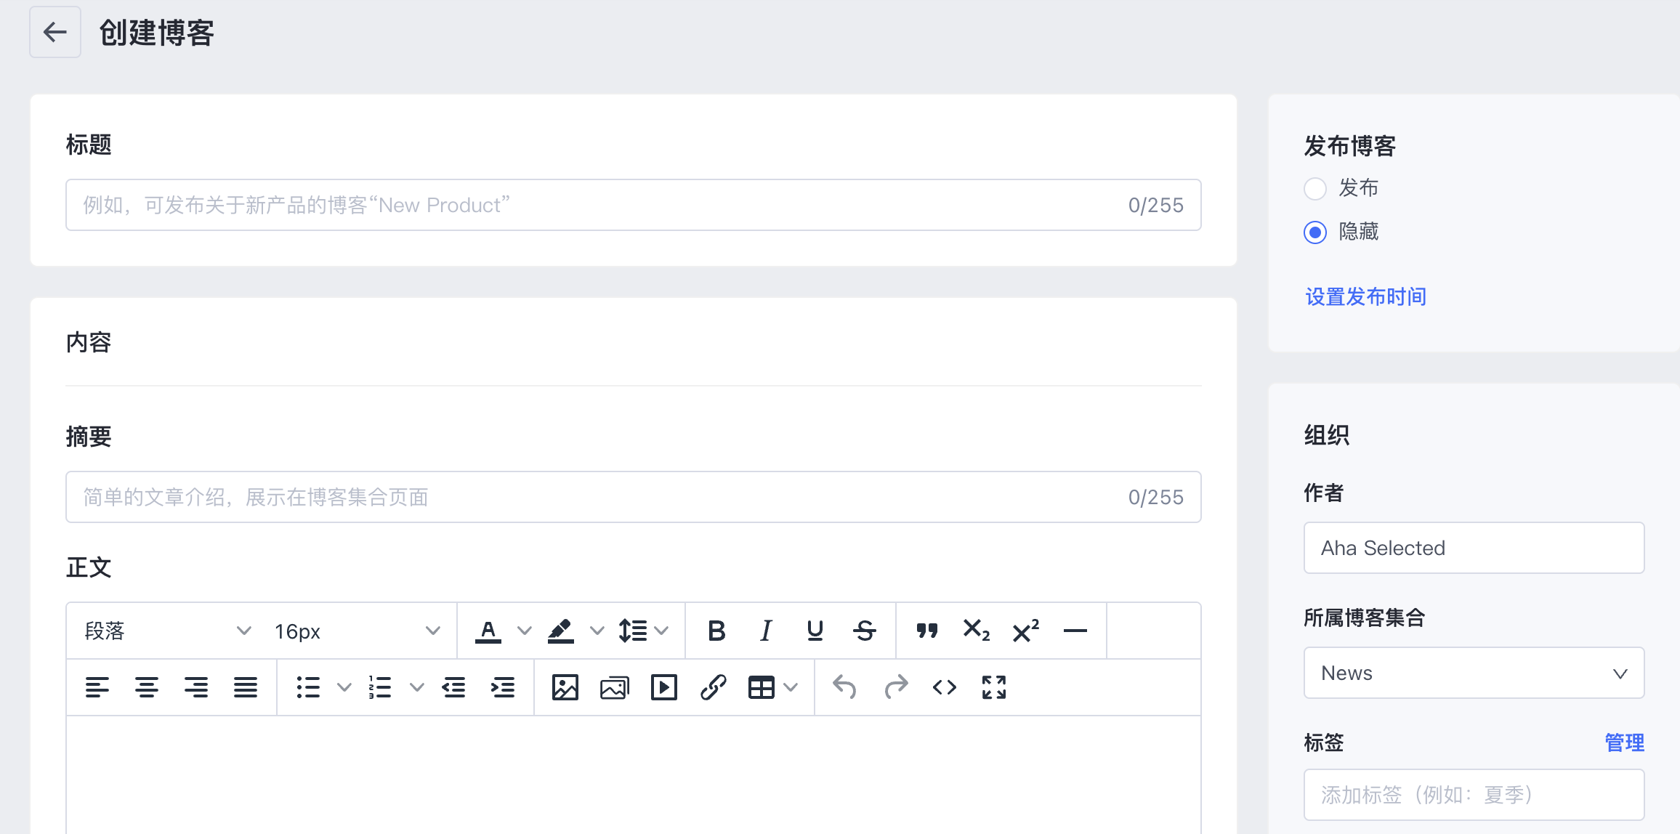Expand the News blog collection dropdown
This screenshot has width=1680, height=834.
point(1474,673)
